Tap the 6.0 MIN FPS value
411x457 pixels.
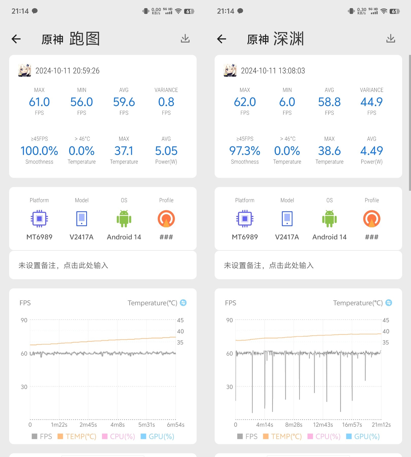(287, 102)
